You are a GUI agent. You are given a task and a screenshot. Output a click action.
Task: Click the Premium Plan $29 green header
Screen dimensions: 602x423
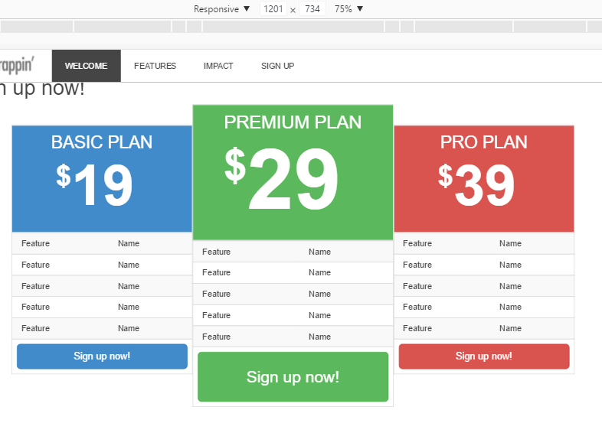[x=293, y=172]
